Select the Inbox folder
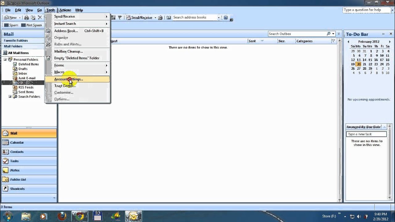 (x=23, y=73)
